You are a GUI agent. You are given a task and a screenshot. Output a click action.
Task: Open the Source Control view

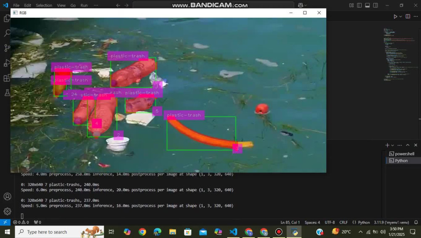(x=7, y=48)
